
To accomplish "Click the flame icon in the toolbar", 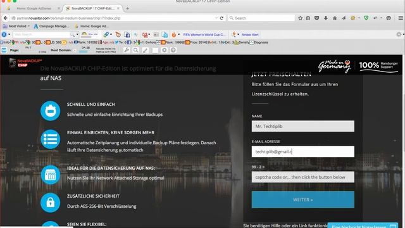I will pyautogui.click(x=174, y=34).
